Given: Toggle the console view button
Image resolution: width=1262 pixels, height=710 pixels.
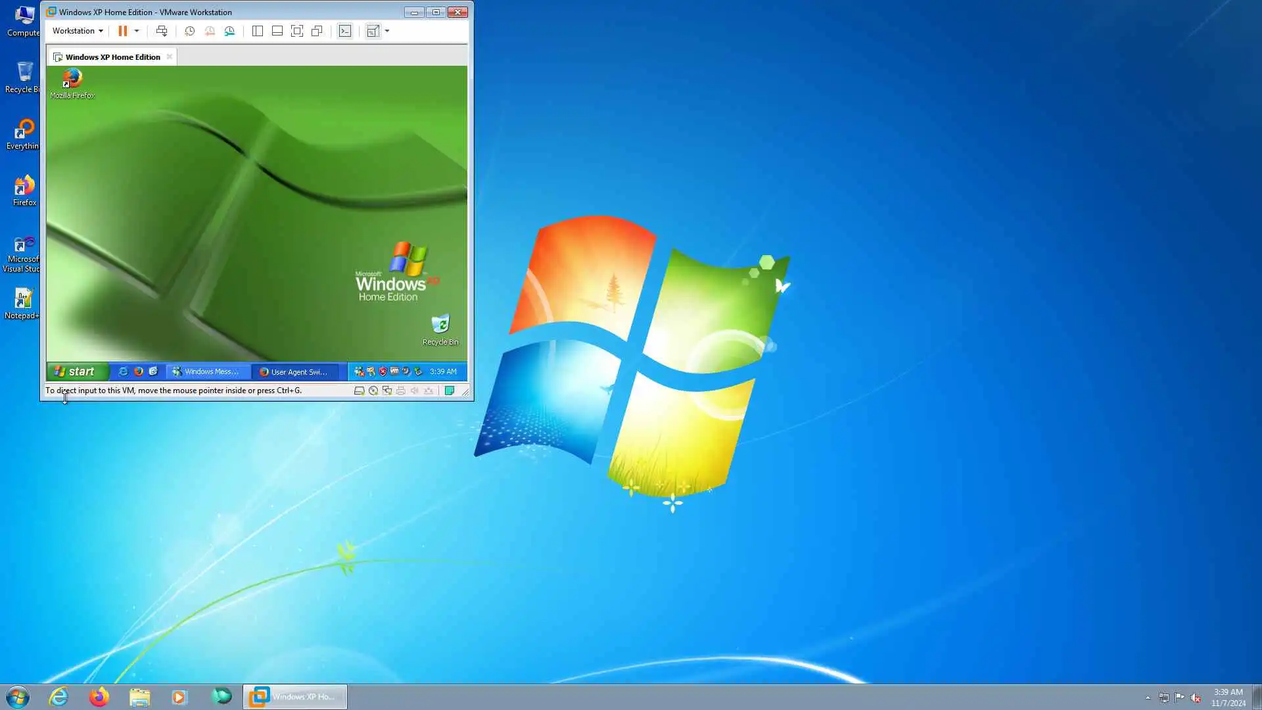Looking at the screenshot, I should tap(345, 31).
